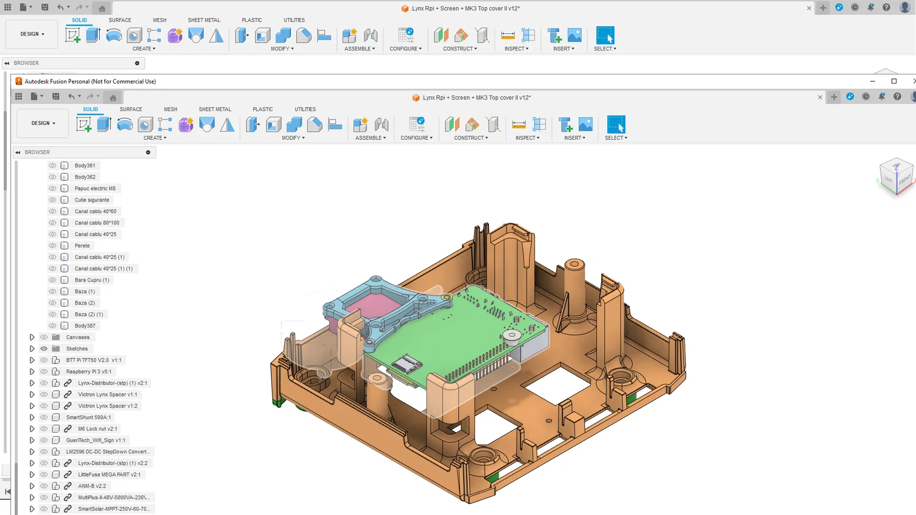Hide the Sketches folder
The width and height of the screenshot is (916, 515).
[x=44, y=348]
